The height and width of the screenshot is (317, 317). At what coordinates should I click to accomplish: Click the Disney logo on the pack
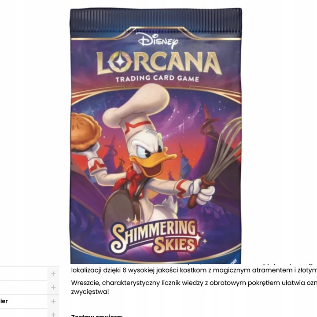tap(158, 40)
